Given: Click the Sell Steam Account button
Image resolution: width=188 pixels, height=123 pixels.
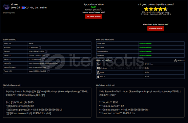Looking at the screenshot, I should pyautogui.click(x=93, y=17).
